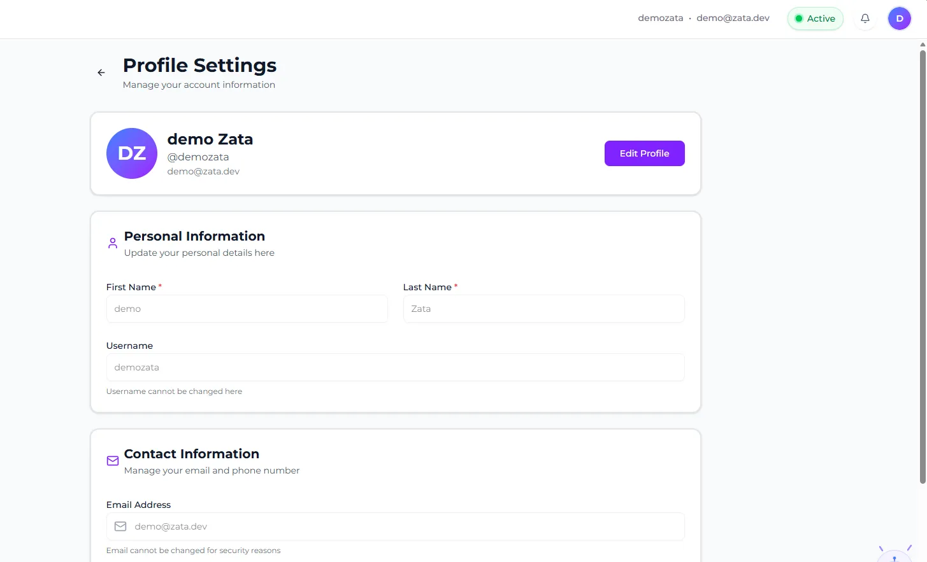Click the Personal Information heading
The width and height of the screenshot is (927, 562).
(194, 236)
